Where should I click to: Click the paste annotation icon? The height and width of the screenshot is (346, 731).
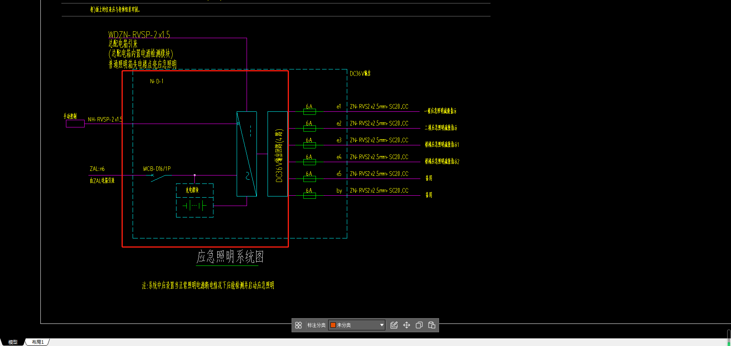click(x=432, y=325)
